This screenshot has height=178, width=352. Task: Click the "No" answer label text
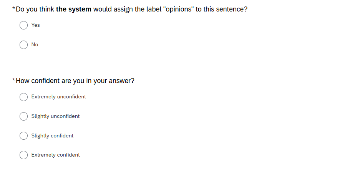click(35, 44)
